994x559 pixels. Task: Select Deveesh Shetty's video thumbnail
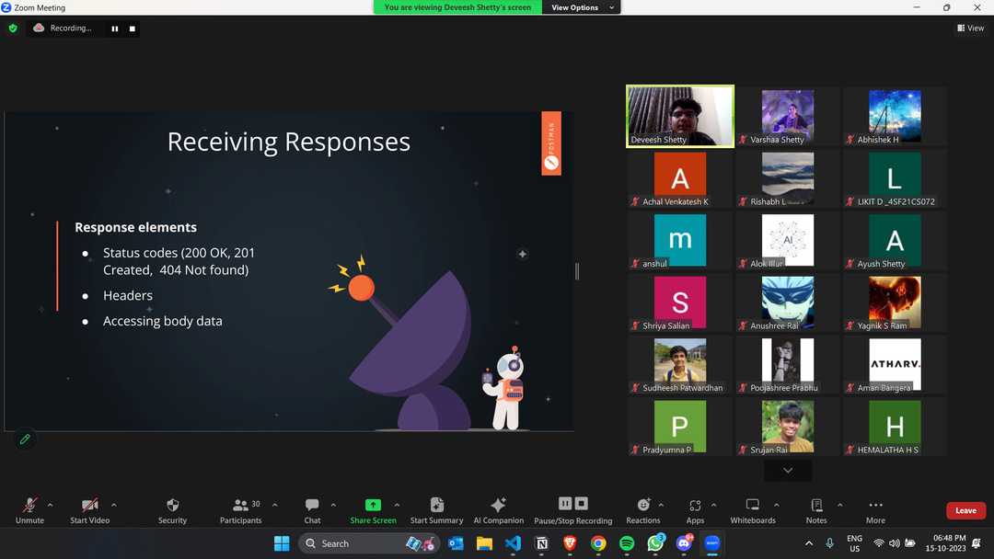tap(679, 115)
